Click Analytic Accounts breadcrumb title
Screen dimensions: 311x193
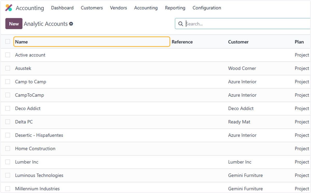46,24
